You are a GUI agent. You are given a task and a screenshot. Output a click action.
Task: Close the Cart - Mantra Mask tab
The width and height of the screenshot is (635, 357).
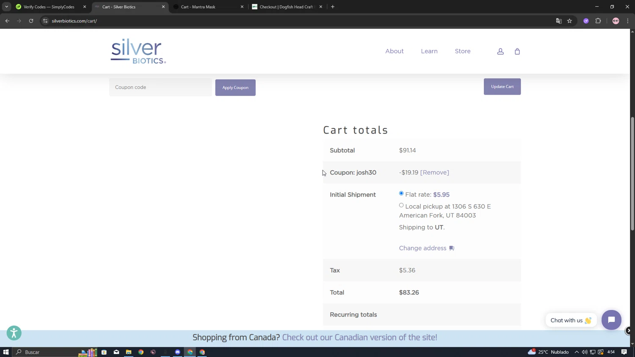[242, 7]
